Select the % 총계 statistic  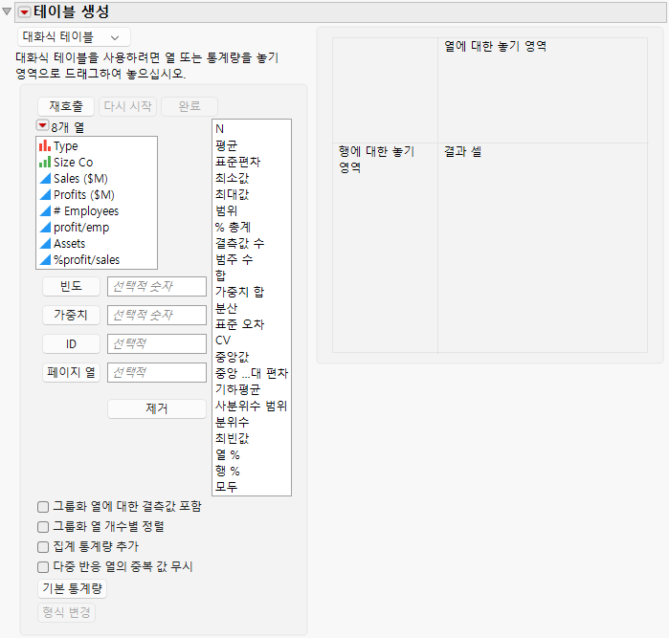click(x=252, y=227)
